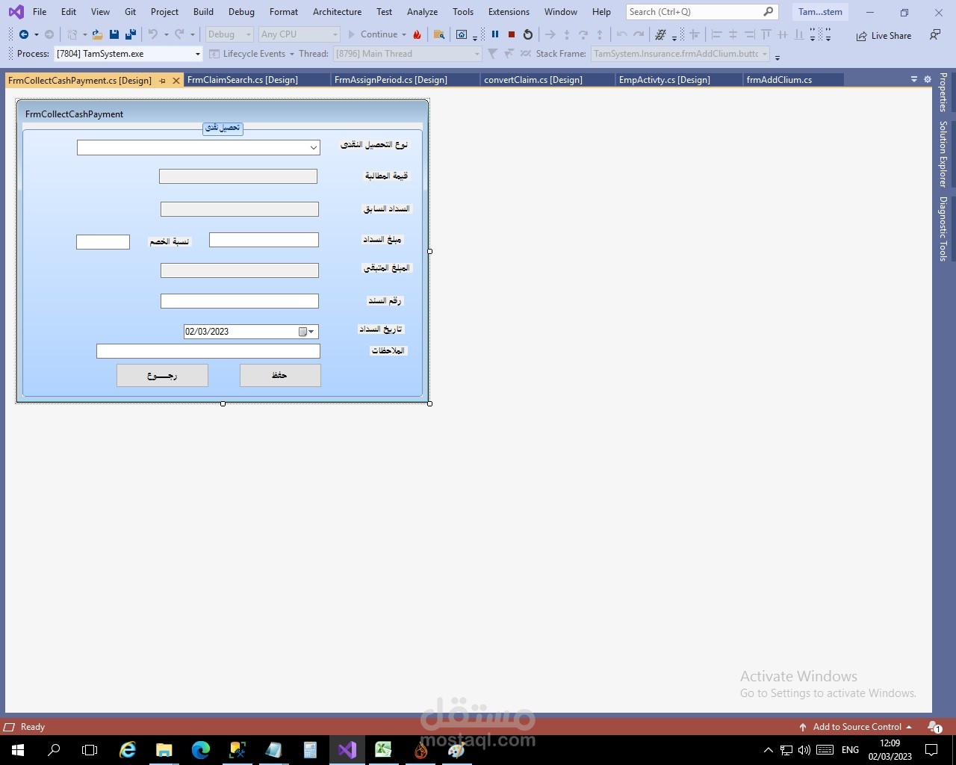956x765 pixels.
Task: Stop debugging with the red square
Action: click(512, 34)
